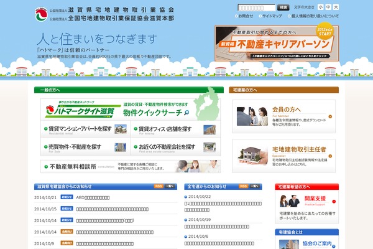Click business people photo in 会員の方へ card

tap(252, 116)
